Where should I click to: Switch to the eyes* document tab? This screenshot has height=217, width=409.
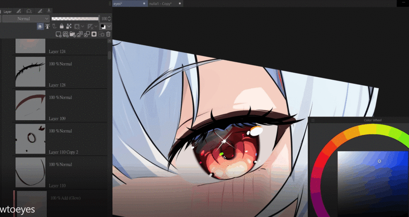[130, 4]
